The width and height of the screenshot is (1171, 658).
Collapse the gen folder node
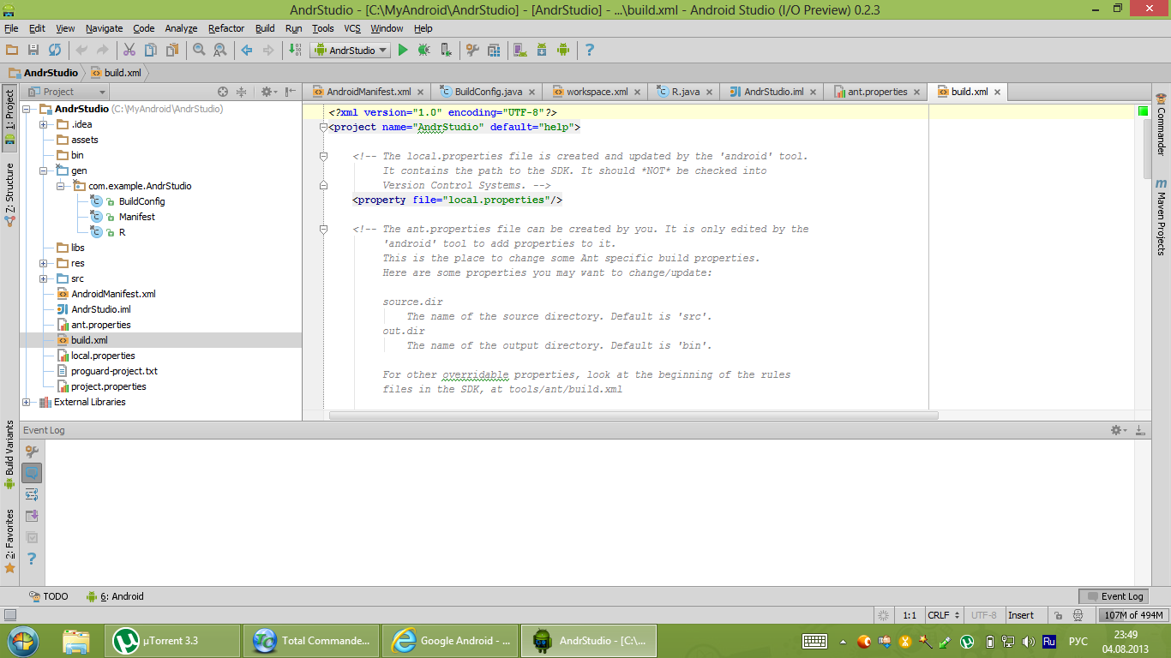coord(43,170)
